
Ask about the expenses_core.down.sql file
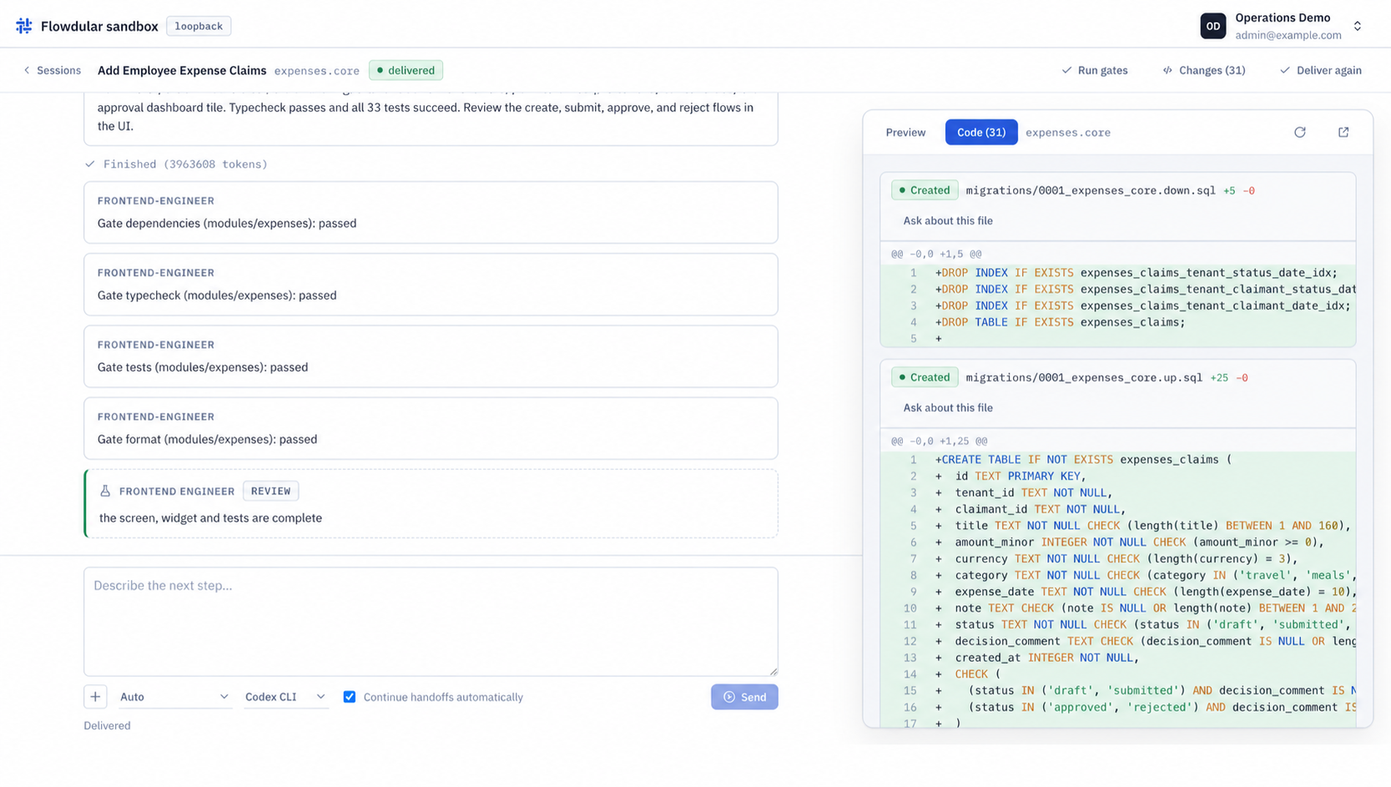pos(948,220)
